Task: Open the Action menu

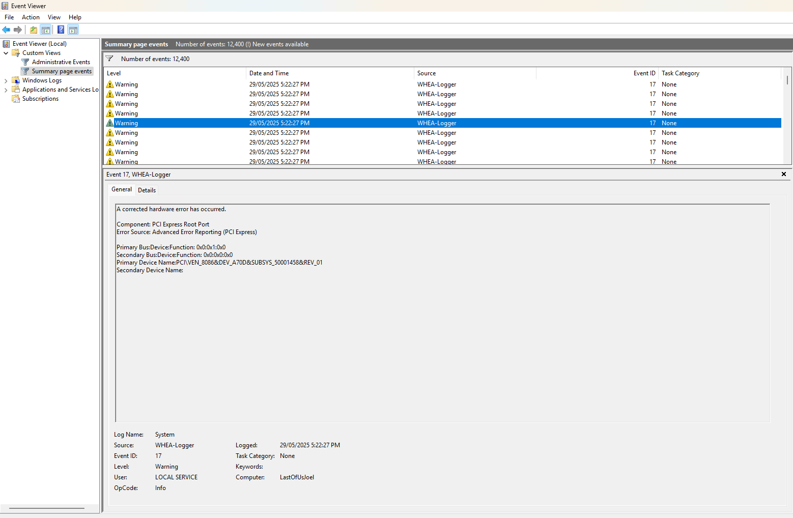Action: pos(31,17)
